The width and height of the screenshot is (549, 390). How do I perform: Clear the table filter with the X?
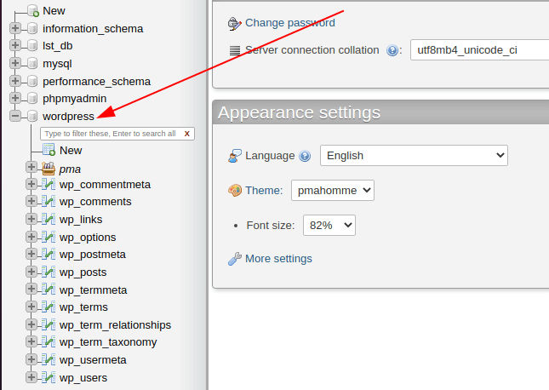point(187,134)
